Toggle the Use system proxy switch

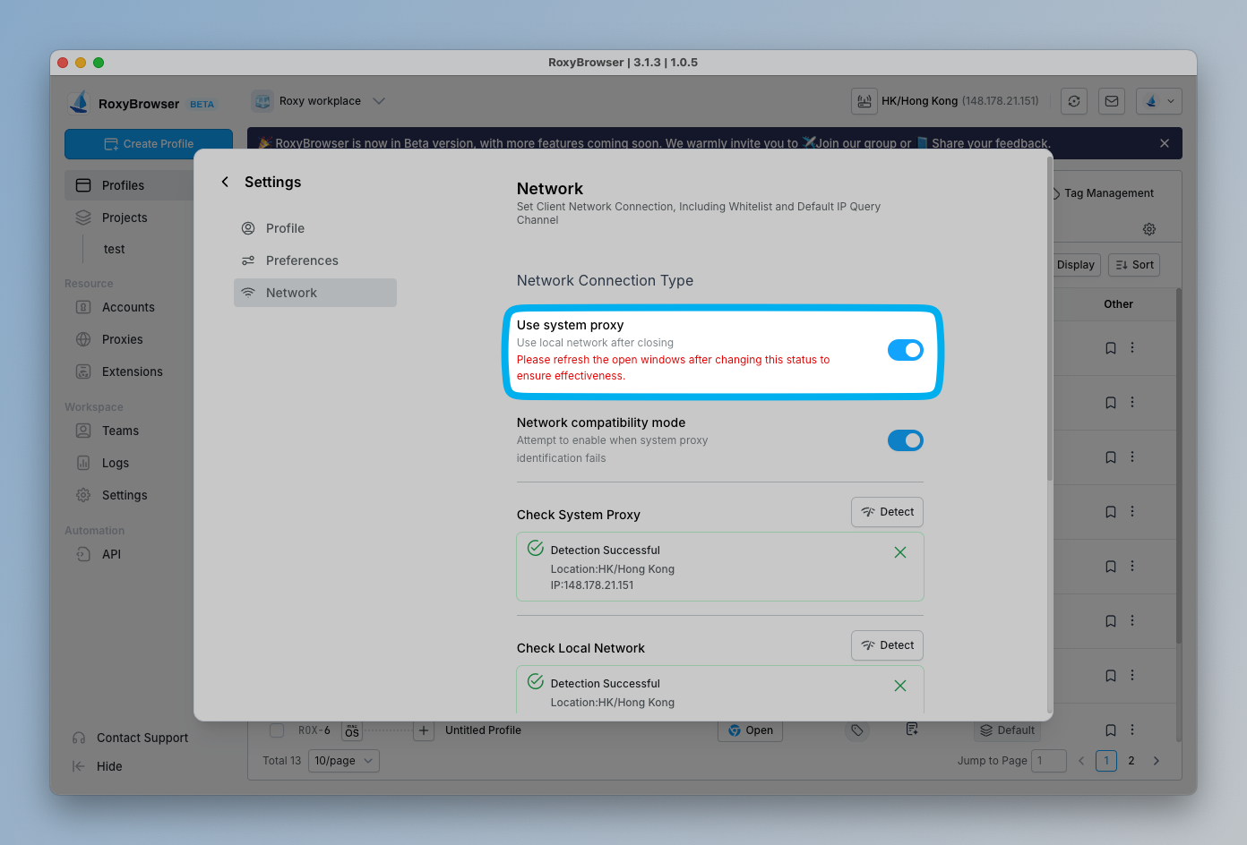coord(906,350)
